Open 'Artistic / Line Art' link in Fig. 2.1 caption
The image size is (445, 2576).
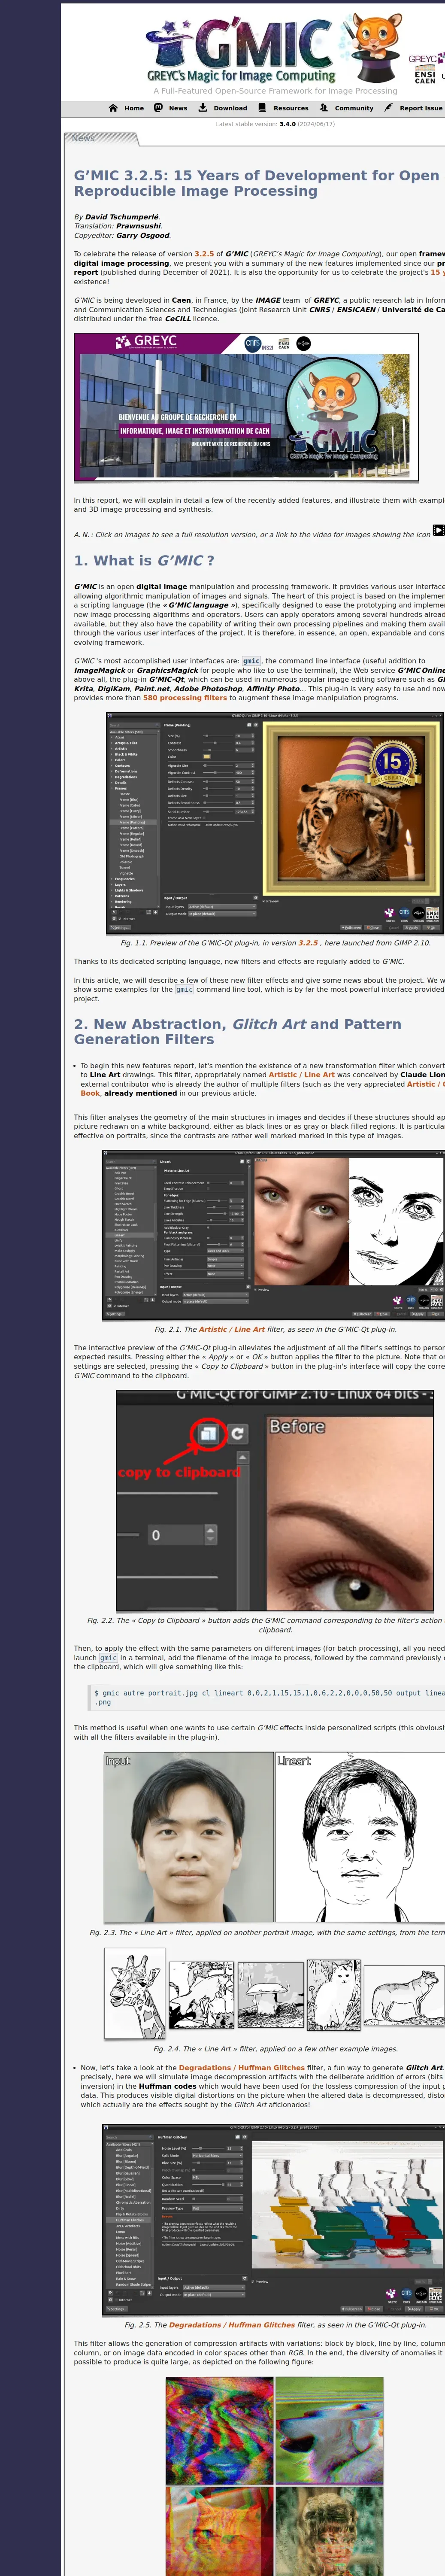point(232,1329)
